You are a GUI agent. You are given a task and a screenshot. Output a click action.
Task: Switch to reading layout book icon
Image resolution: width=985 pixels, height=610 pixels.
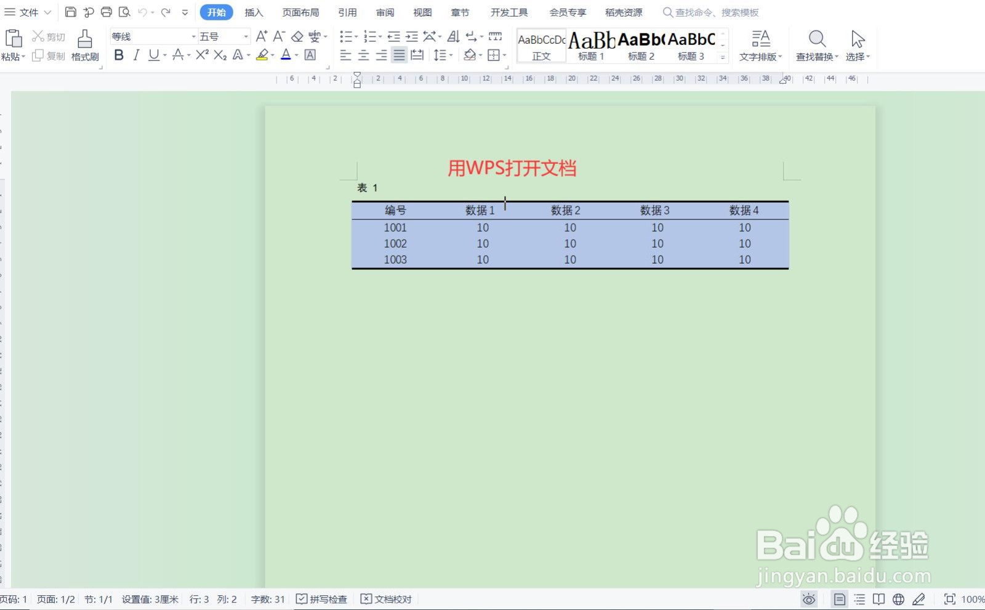point(878,599)
